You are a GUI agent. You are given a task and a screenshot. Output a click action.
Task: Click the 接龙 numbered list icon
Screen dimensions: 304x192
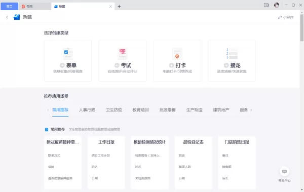click(232, 54)
